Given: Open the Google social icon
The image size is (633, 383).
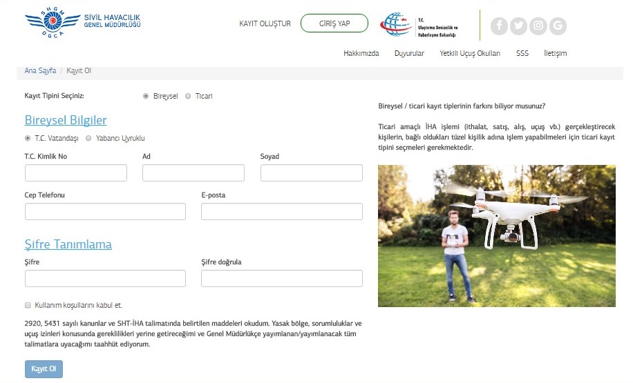Looking at the screenshot, I should click(x=557, y=26).
